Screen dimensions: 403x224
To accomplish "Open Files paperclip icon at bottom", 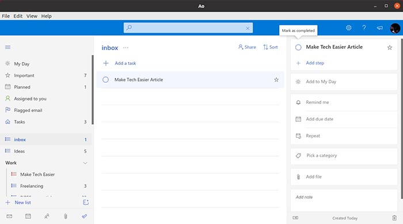I will point(66,217).
